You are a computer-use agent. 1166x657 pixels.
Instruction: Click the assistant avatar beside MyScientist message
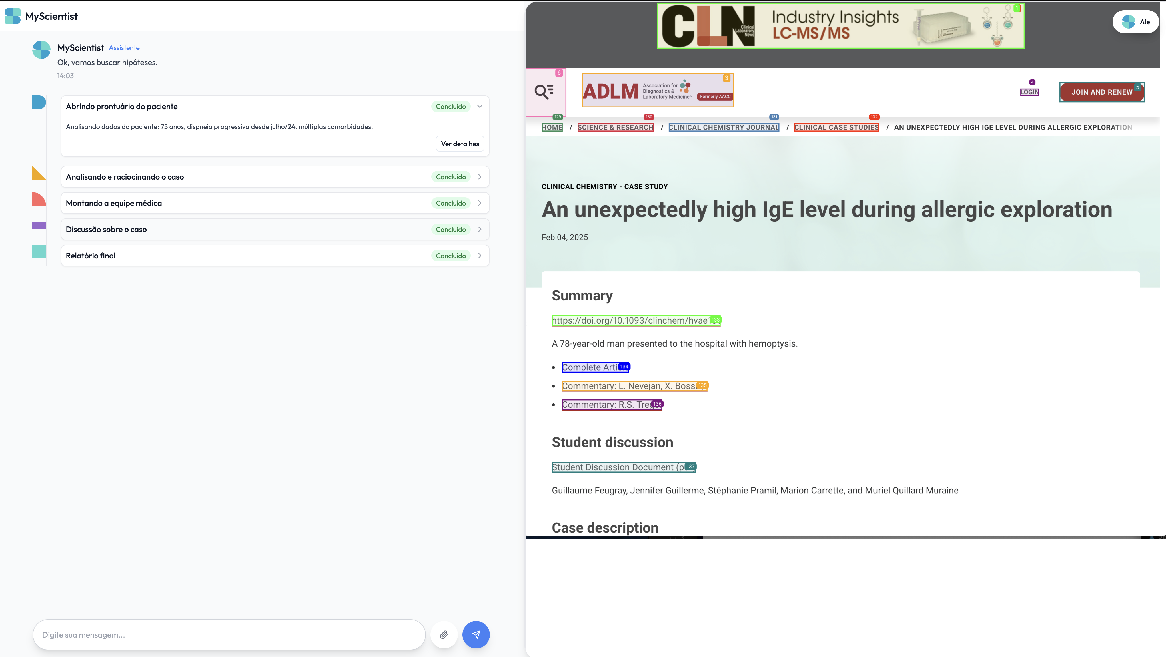coord(41,50)
